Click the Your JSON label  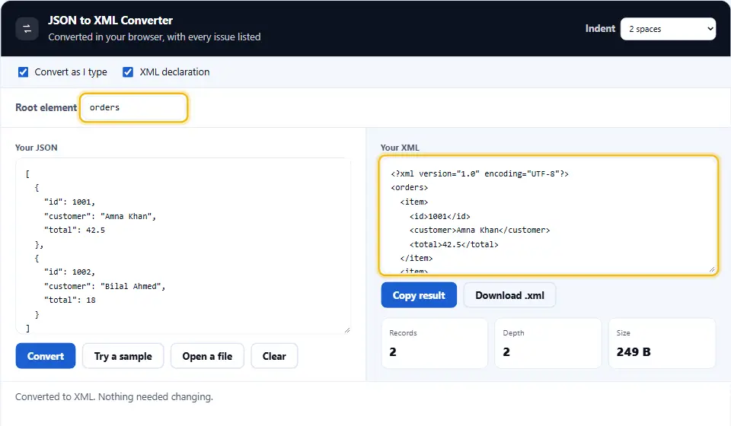click(x=37, y=148)
